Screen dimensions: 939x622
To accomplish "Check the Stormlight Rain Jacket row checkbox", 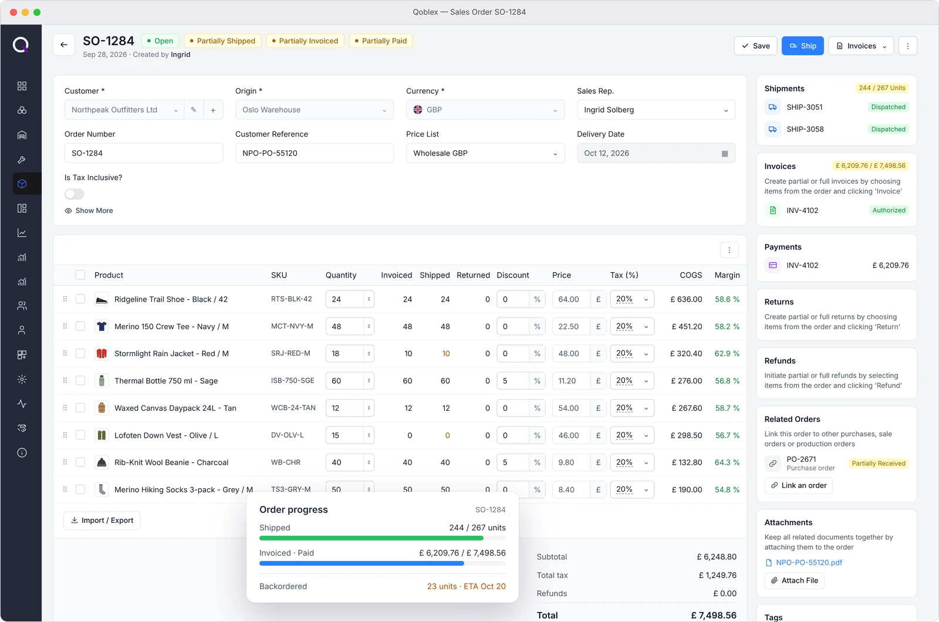I will 80,353.
